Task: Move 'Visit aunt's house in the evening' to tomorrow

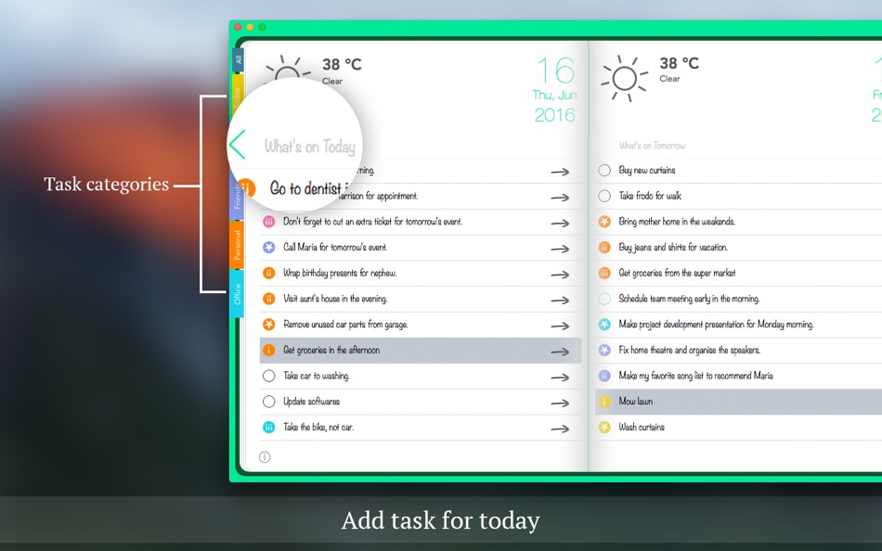Action: point(560,301)
